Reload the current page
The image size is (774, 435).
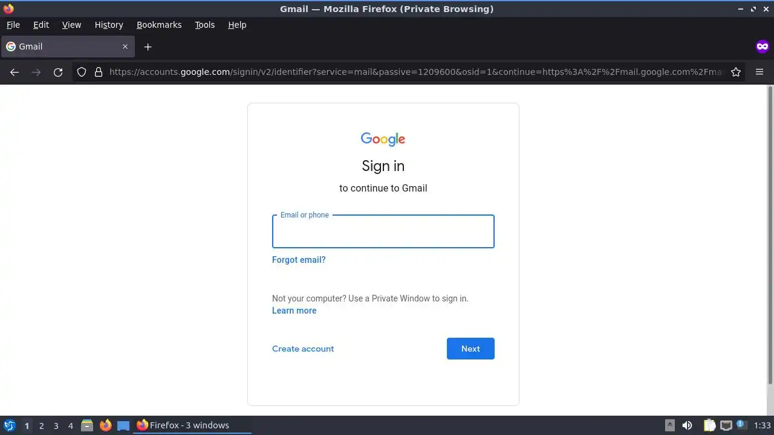pyautogui.click(x=58, y=72)
